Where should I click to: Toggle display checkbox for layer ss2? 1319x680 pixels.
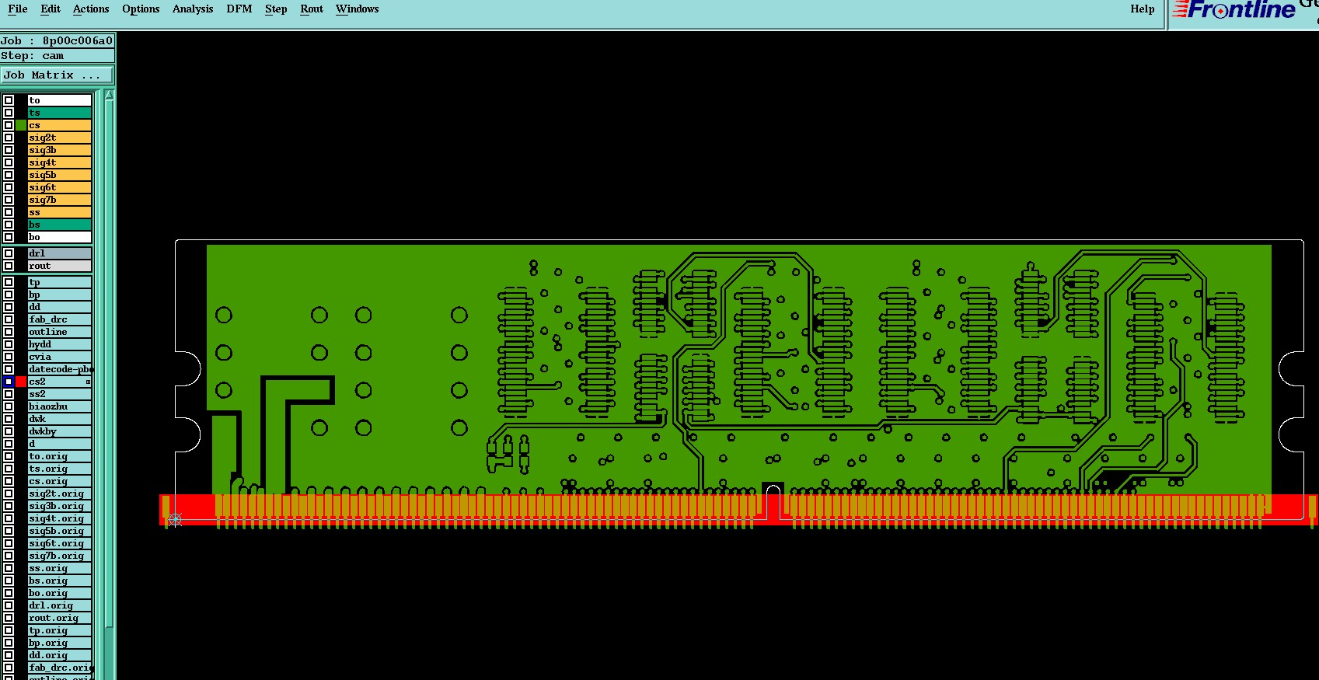tap(9, 394)
